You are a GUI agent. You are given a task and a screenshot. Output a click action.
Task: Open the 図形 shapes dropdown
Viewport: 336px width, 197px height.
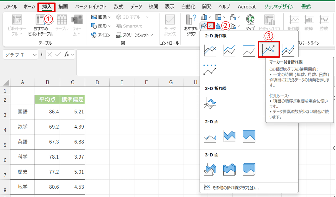[x=101, y=26]
